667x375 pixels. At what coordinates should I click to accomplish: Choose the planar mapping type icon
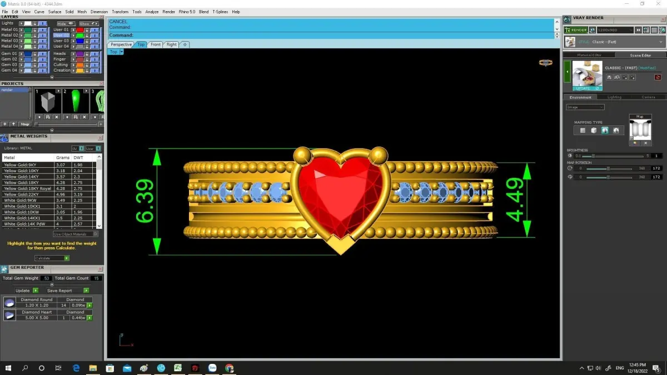point(583,131)
